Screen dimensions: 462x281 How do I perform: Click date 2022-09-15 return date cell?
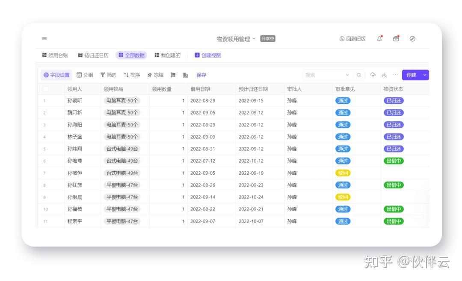(251, 101)
